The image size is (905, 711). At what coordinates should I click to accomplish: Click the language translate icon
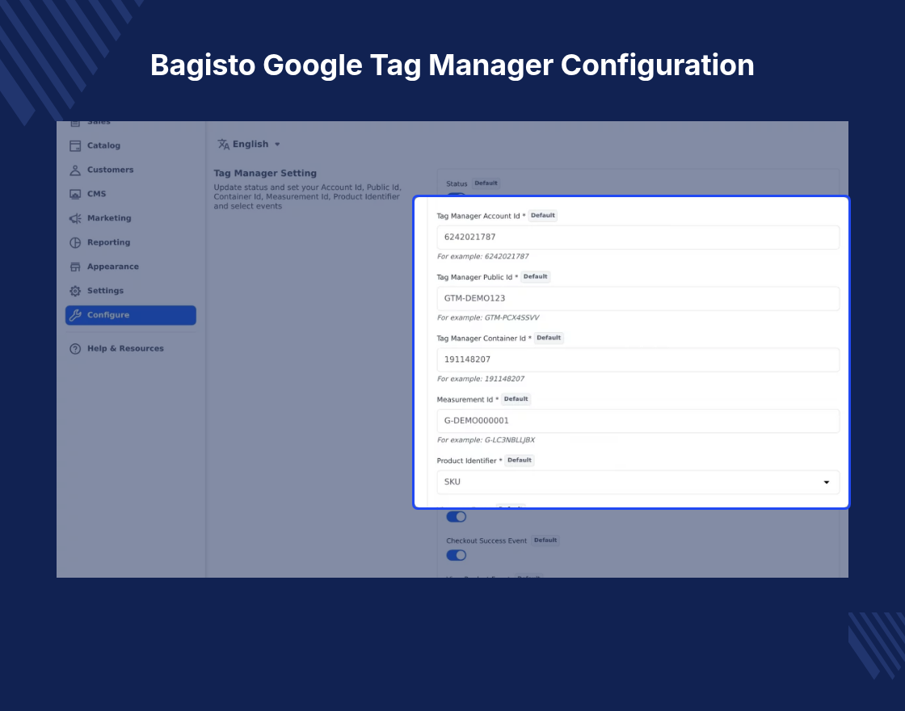(x=223, y=145)
